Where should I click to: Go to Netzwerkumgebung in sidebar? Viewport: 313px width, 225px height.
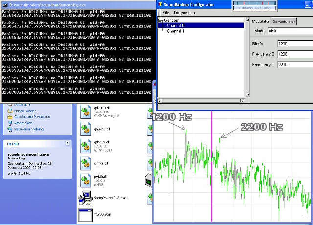[x=29, y=129]
